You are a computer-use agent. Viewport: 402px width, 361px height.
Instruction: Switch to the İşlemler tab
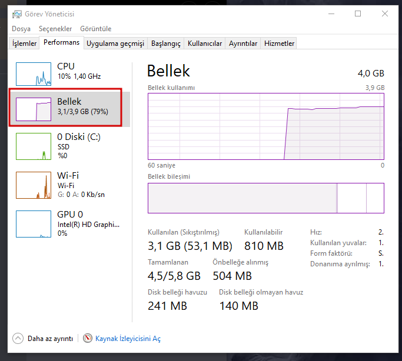25,44
